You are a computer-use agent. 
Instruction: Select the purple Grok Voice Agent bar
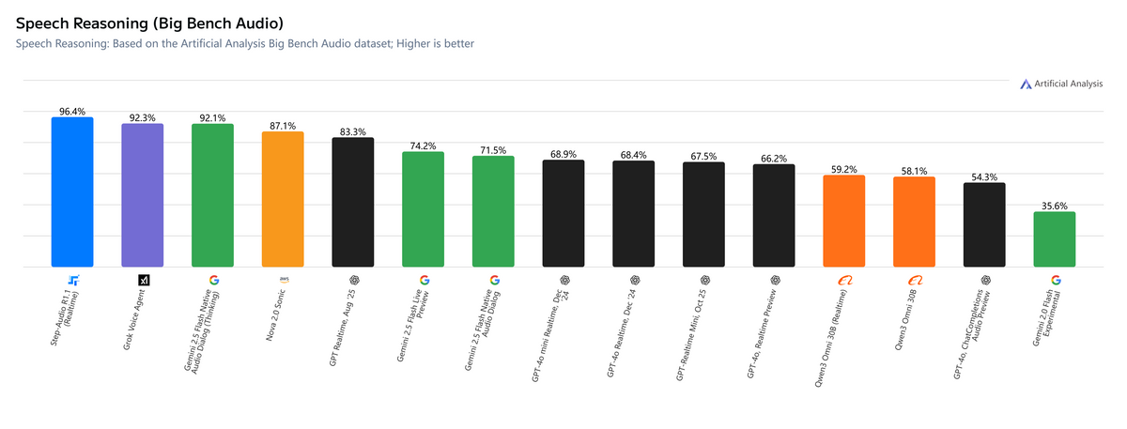pyautogui.click(x=143, y=195)
